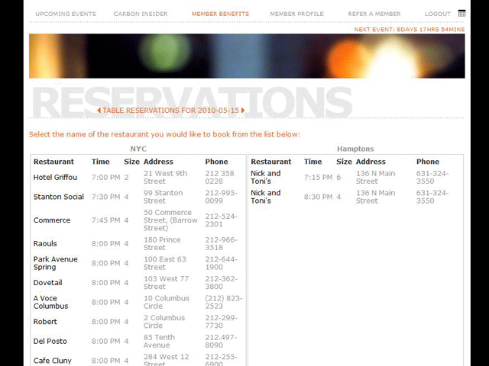Select the Member Benefits tab

pos(220,14)
